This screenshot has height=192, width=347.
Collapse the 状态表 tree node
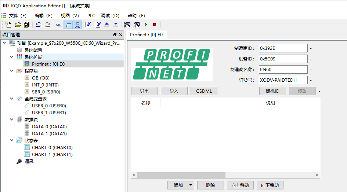click(x=12, y=140)
